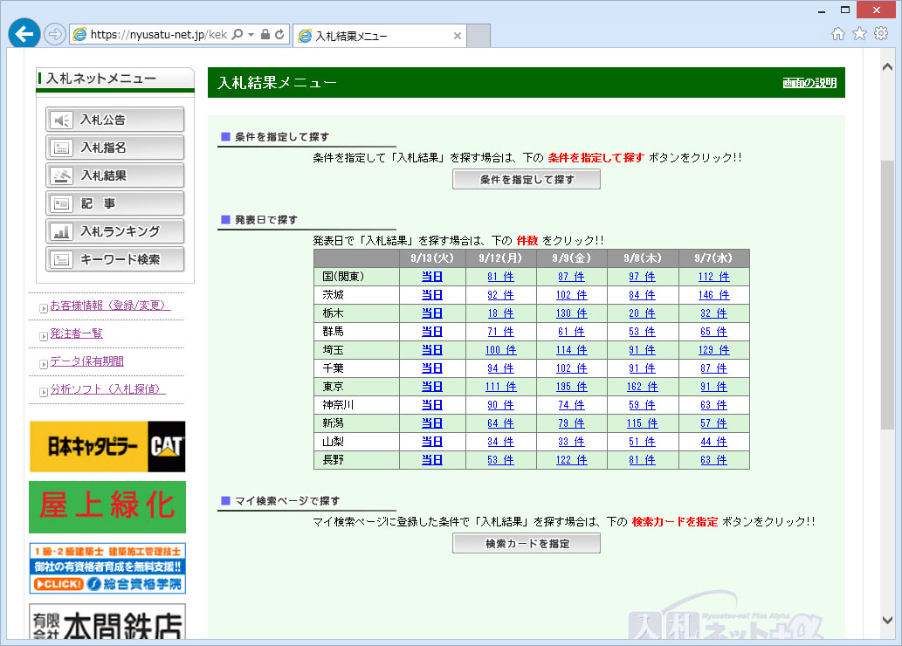Click the 検索カードを指定 button
The width and height of the screenshot is (902, 646).
pos(527,544)
